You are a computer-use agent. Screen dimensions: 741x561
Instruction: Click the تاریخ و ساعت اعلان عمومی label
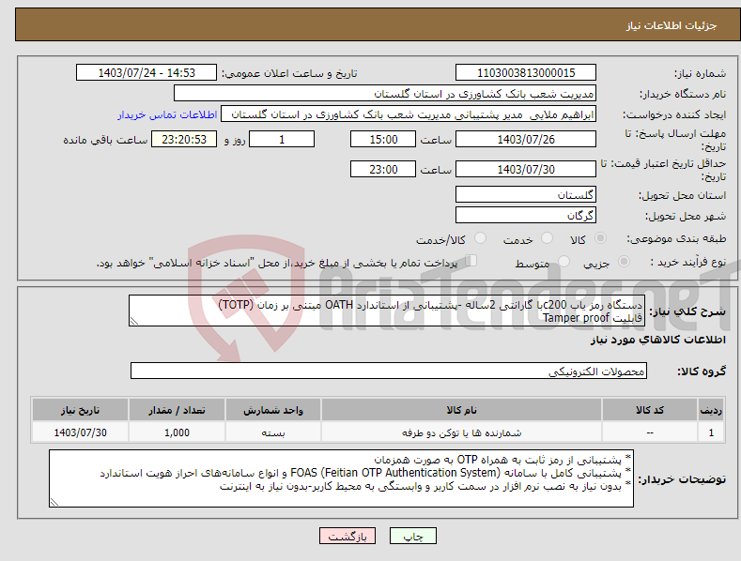[x=289, y=74]
